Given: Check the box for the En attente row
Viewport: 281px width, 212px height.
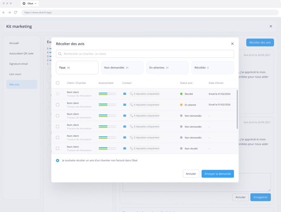Looking at the screenshot, I should click(x=58, y=105).
